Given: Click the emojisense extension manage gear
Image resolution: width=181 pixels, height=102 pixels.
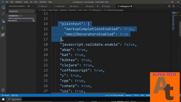Looking at the screenshot, I should 33,21.
